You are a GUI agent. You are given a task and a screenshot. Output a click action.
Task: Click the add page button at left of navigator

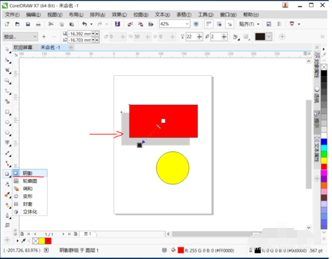click(22, 234)
